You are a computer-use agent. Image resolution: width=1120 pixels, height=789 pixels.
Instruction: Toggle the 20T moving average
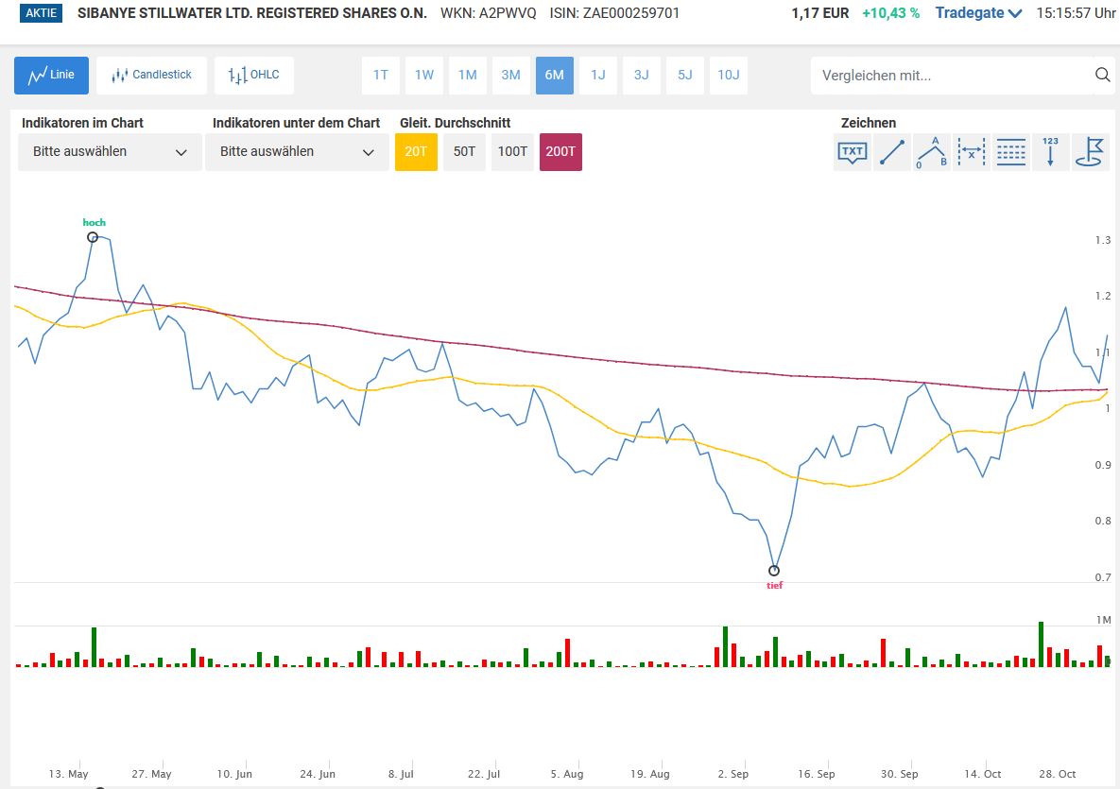coord(416,152)
